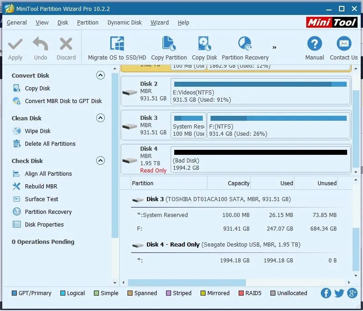Select F: partition row in list
Image resolution: width=363 pixels, height=311 pixels.
click(x=236, y=229)
